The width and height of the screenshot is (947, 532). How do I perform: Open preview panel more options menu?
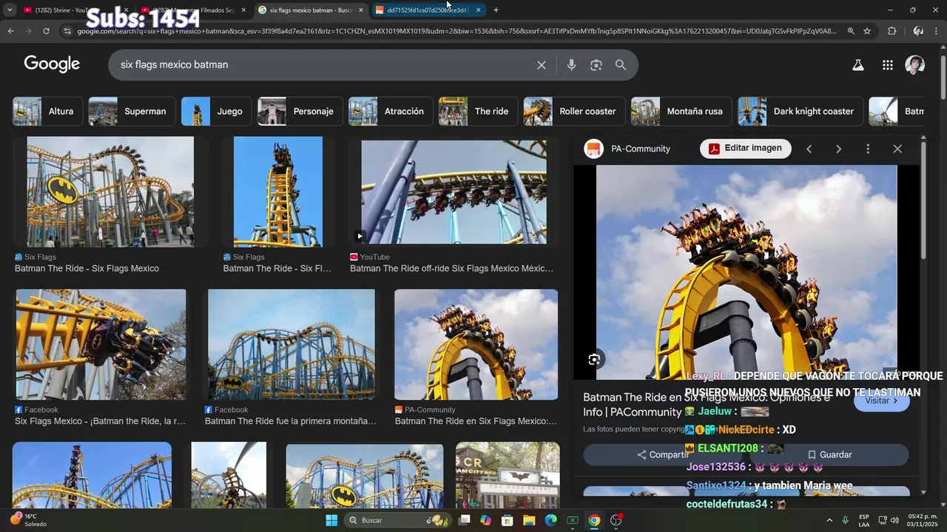868,149
